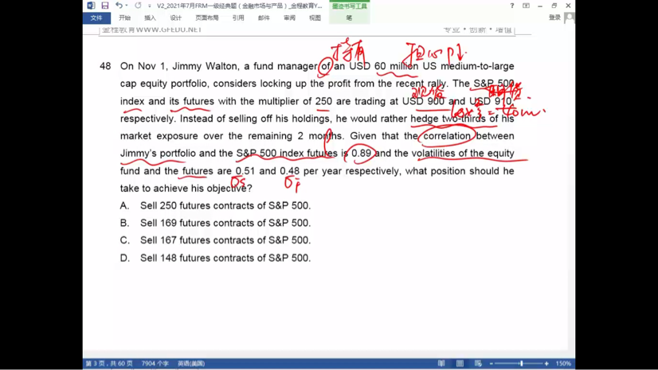Switch to the 设计 (Design) ribbon tab
Image resolution: width=658 pixels, height=370 pixels.
[x=175, y=18]
